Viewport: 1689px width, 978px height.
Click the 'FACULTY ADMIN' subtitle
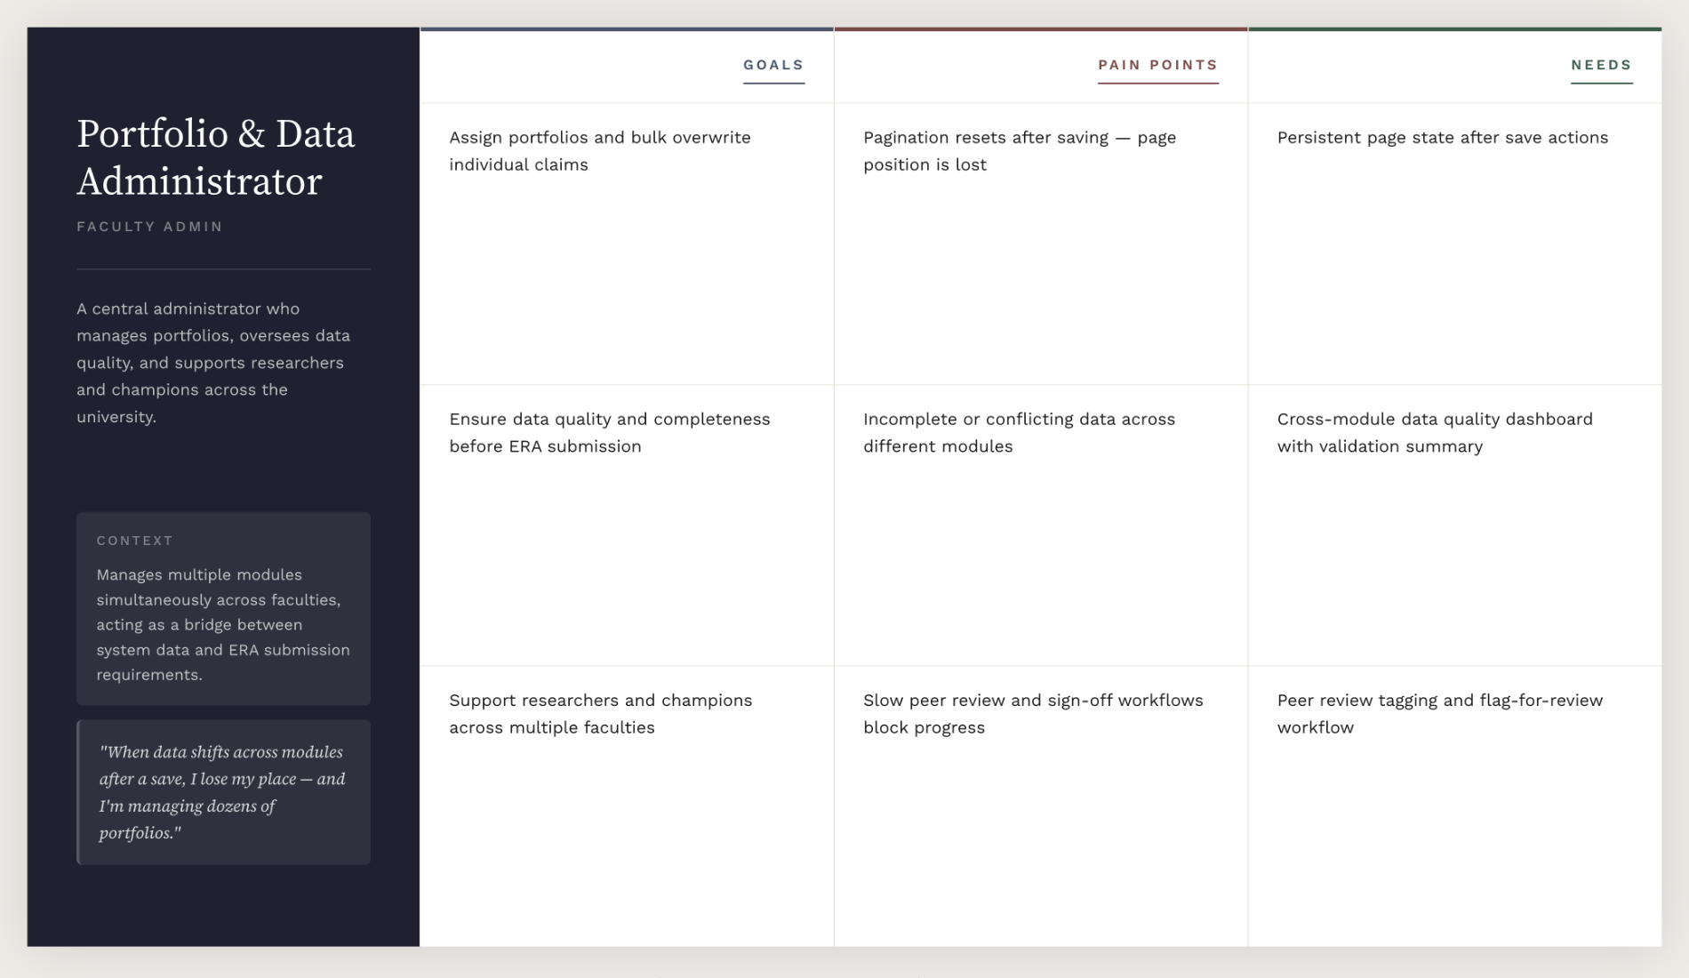pos(149,227)
